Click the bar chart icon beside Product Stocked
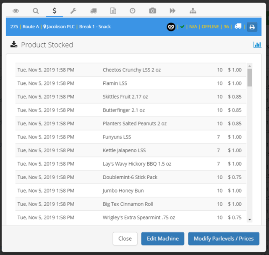The height and width of the screenshot is (255, 269). 257,45
